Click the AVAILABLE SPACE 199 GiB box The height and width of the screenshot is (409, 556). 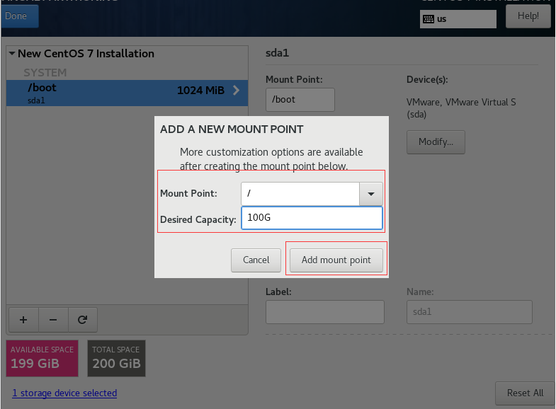point(42,358)
